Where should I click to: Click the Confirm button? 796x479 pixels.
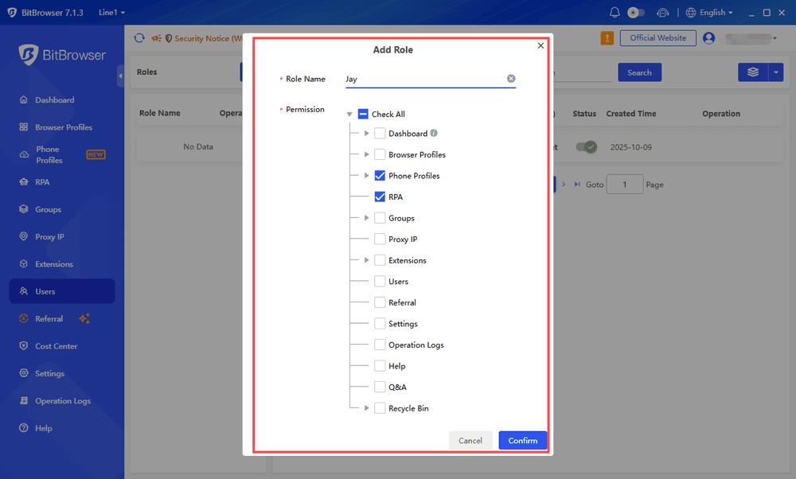pos(523,441)
